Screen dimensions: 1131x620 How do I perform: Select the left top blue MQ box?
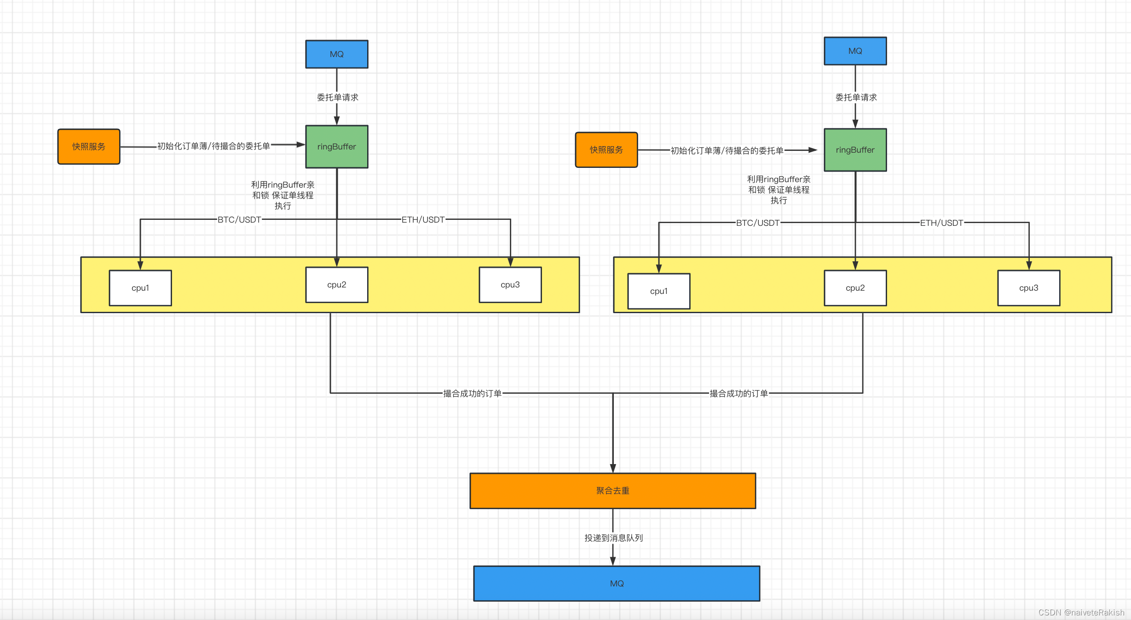click(337, 54)
